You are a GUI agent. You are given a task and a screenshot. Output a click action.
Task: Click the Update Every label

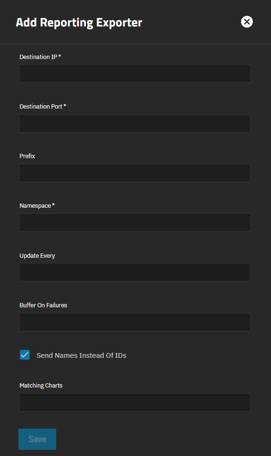(37, 256)
